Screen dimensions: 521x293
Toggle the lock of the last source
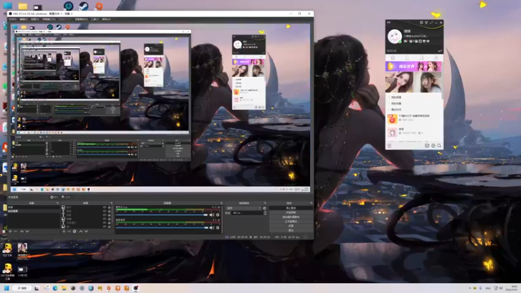[109, 227]
